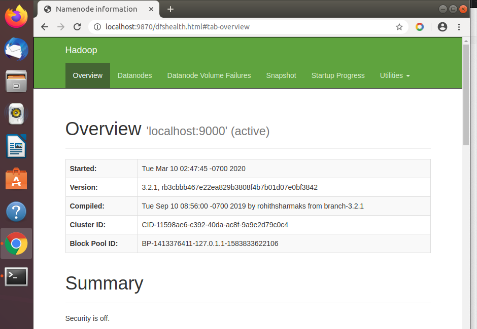This screenshot has width=477, height=329.
Task: Close the Namenode information tab
Action: tap(151, 10)
